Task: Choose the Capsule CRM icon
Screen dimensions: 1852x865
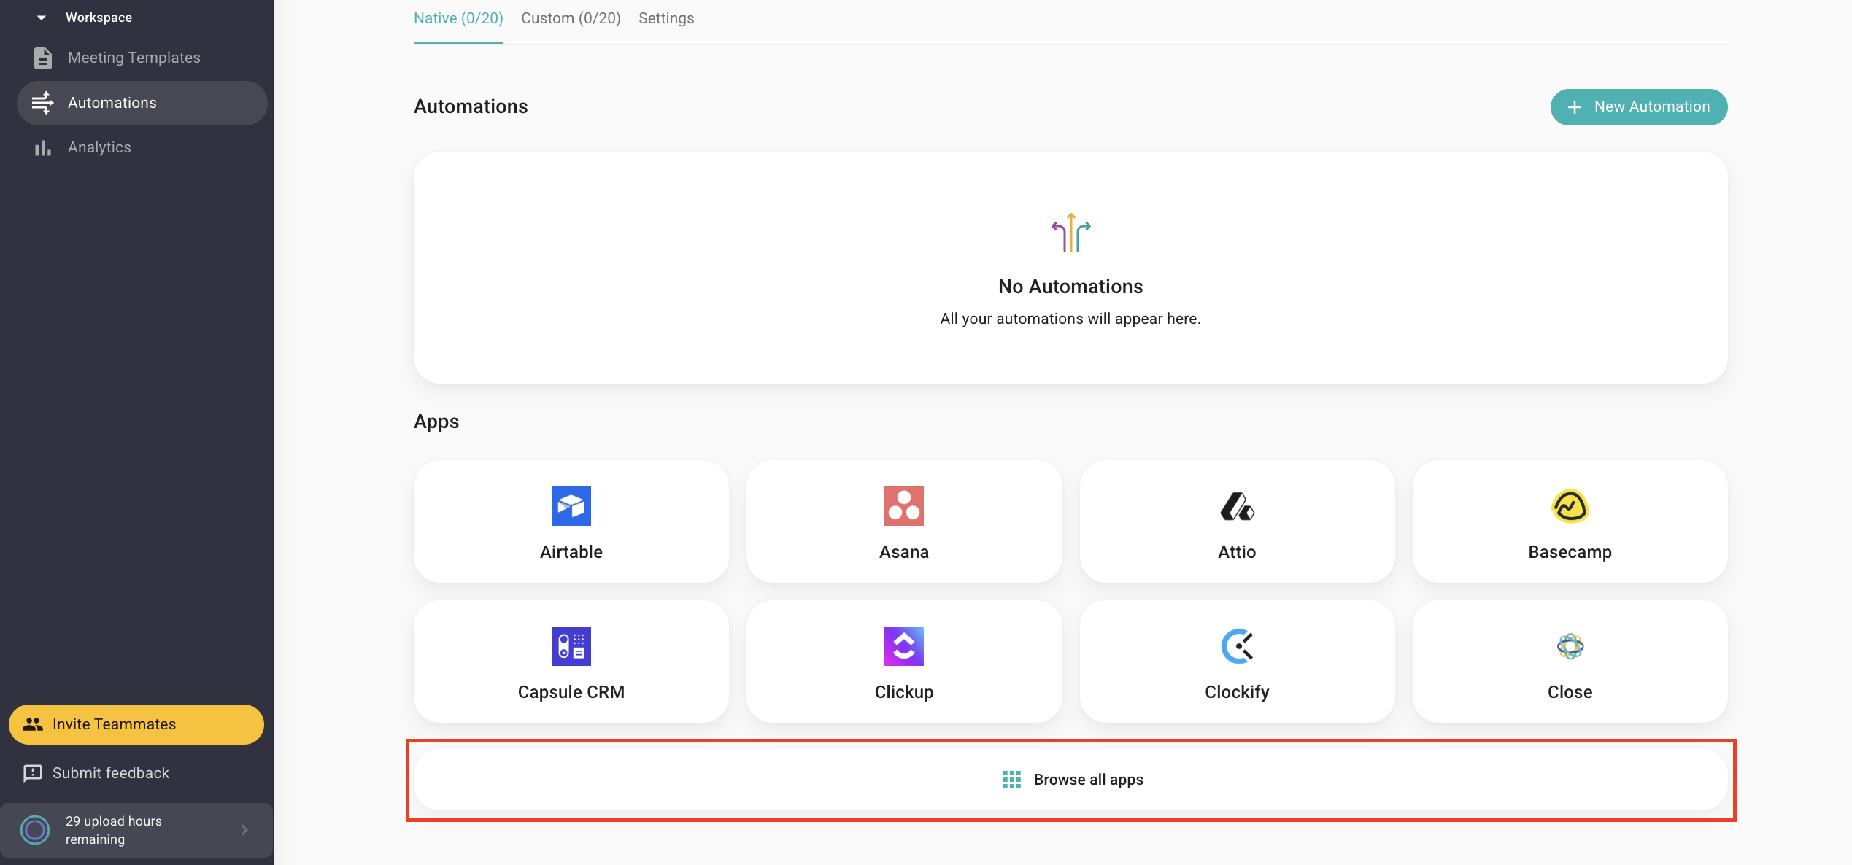Action: pyautogui.click(x=571, y=646)
